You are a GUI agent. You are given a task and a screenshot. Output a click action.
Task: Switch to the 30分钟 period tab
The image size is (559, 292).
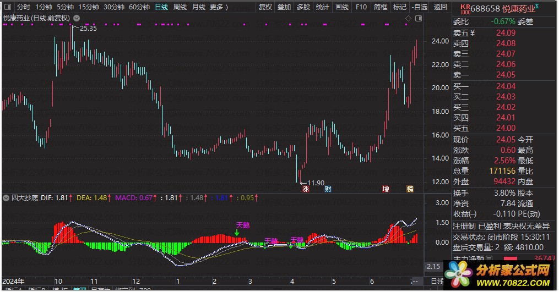click(114, 7)
